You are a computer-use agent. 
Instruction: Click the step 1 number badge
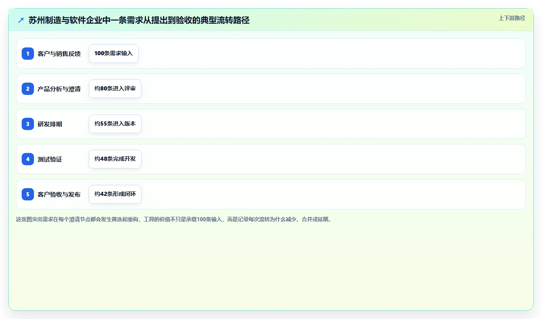tap(28, 54)
